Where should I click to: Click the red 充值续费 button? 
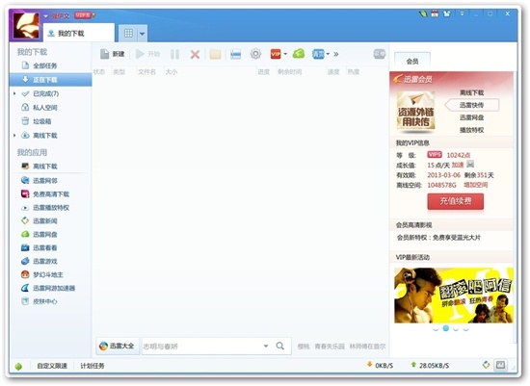pyautogui.click(x=455, y=201)
